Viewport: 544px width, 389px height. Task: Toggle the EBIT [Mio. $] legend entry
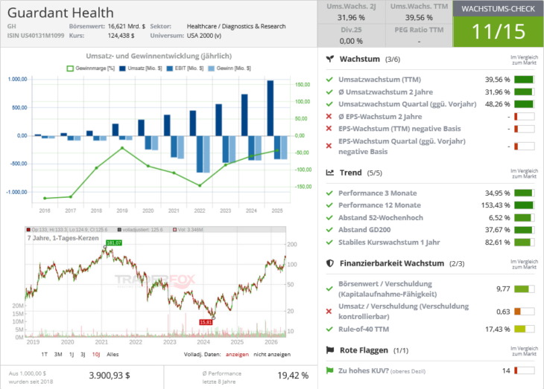(185, 68)
